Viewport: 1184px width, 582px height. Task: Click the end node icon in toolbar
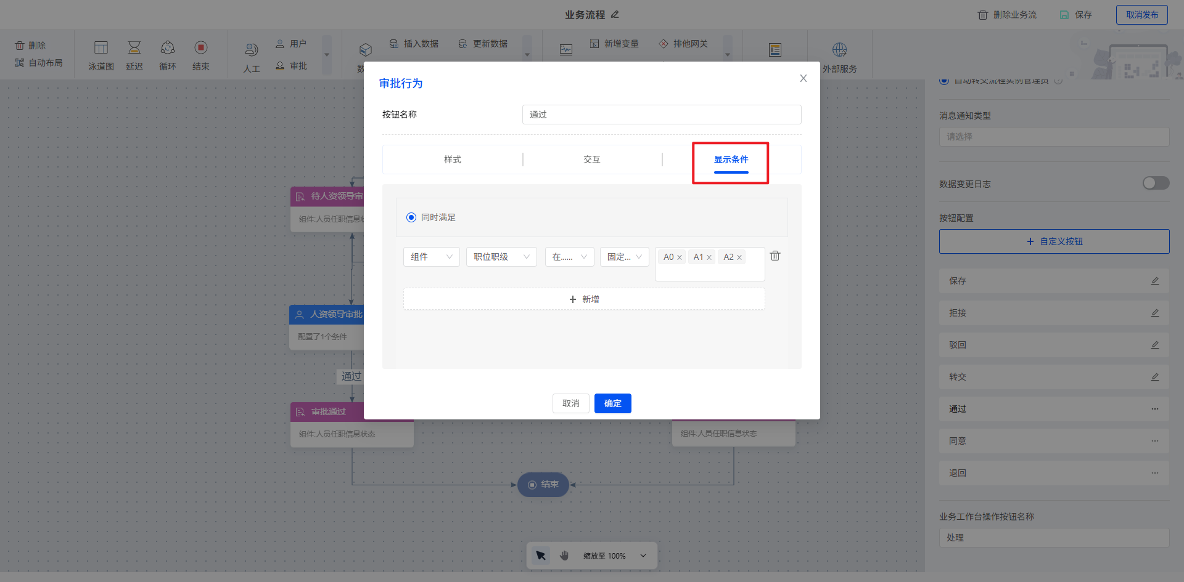(x=201, y=48)
